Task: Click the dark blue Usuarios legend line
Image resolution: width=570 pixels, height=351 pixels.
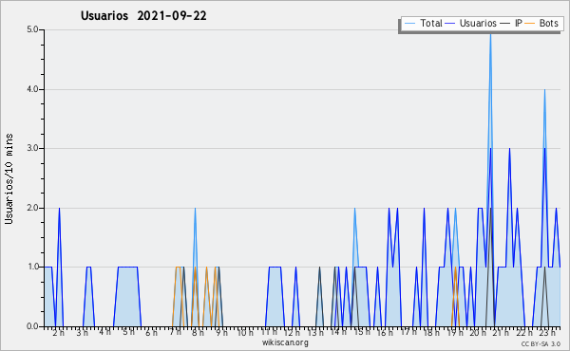Action: pos(450,24)
